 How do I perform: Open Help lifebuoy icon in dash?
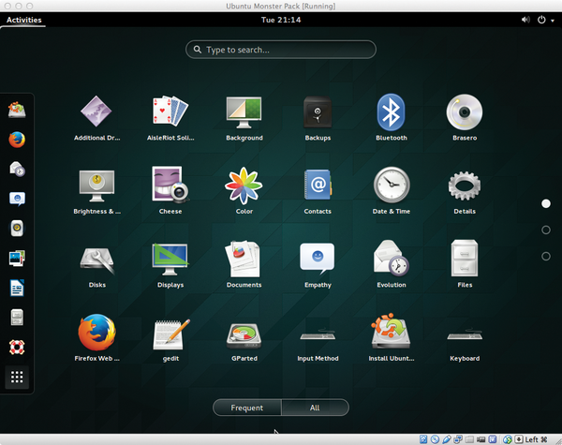pyautogui.click(x=17, y=348)
